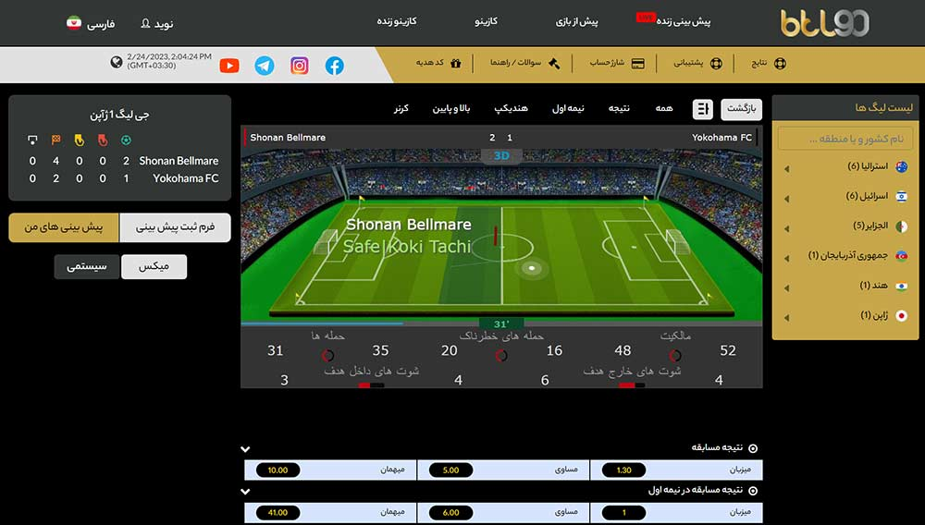Click the match time progress bar at 31'

pyautogui.click(x=501, y=324)
